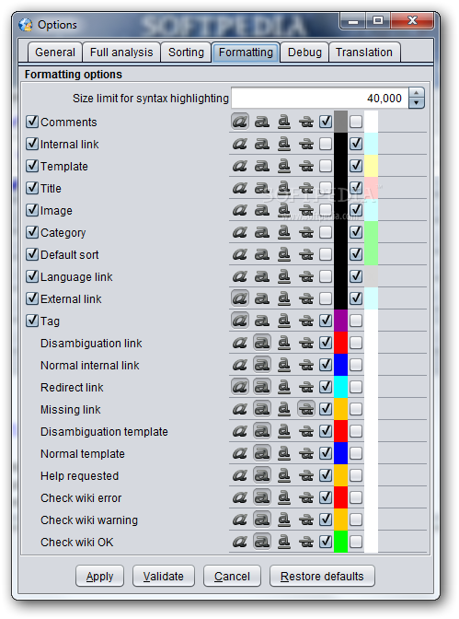Toggle italic style for External link
This screenshot has height=619, width=459.
[x=240, y=298]
